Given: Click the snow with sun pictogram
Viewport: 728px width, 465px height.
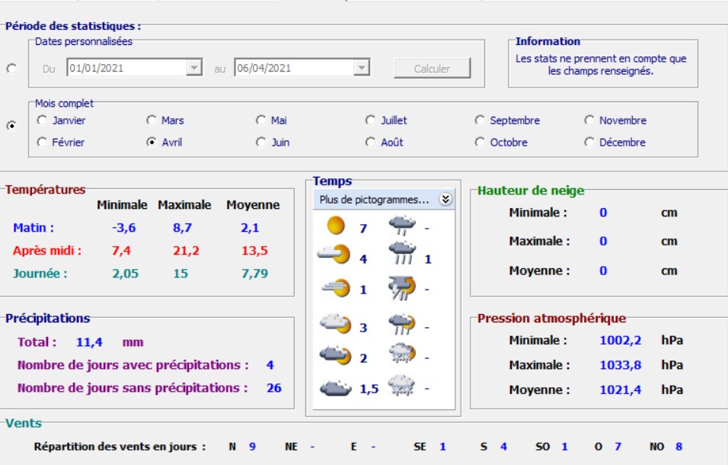Looking at the screenshot, I should (x=401, y=354).
